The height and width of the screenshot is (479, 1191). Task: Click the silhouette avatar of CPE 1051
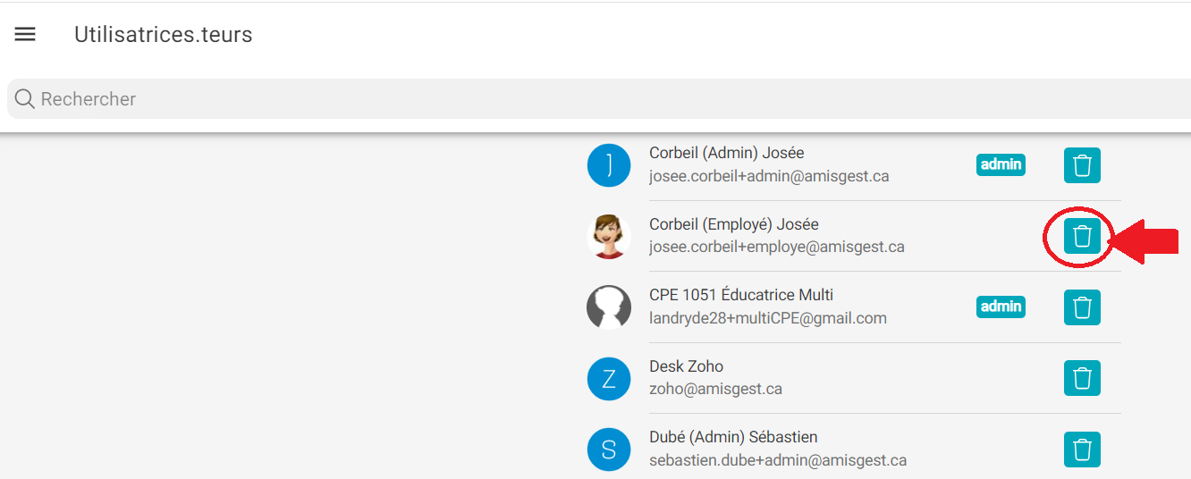(x=609, y=307)
